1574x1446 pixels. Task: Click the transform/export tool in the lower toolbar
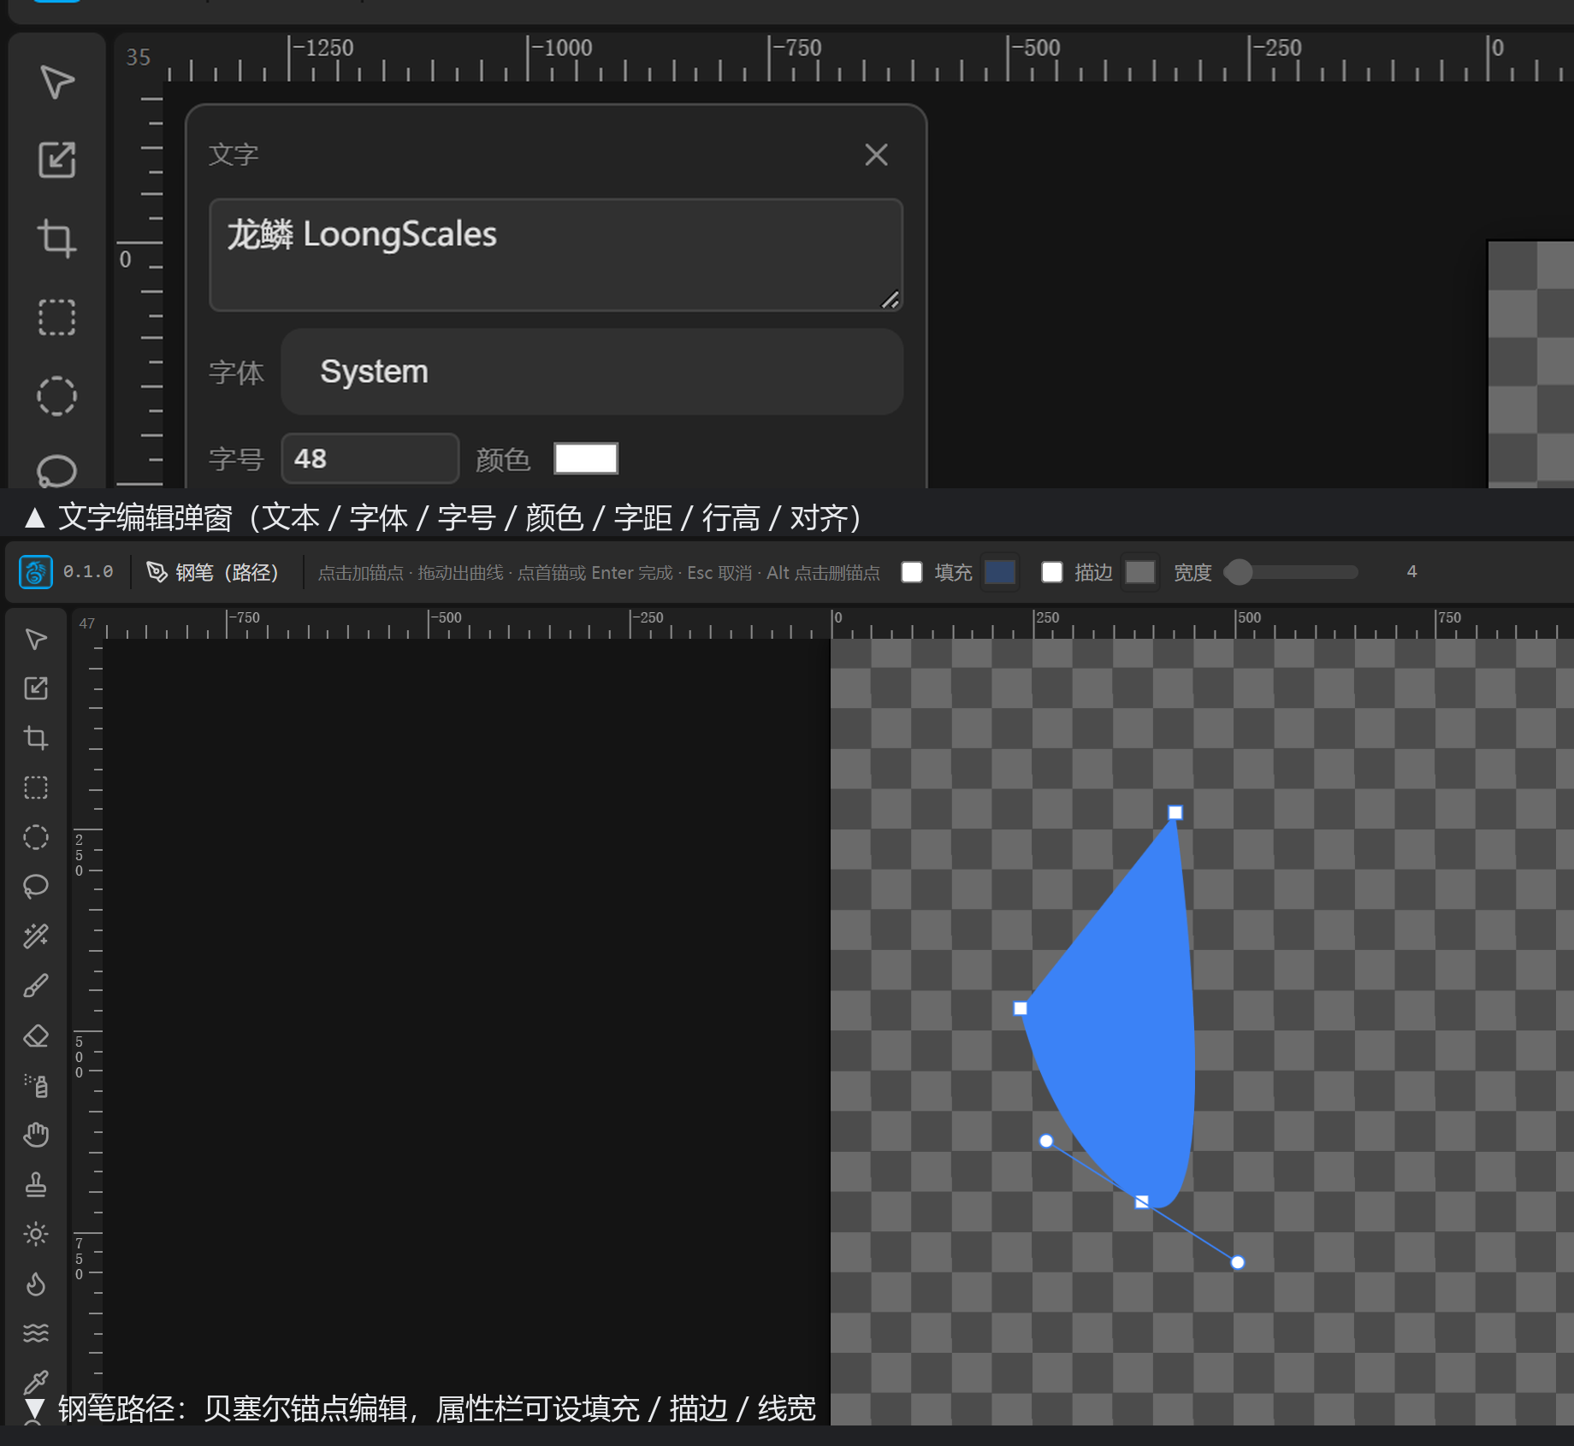click(36, 688)
